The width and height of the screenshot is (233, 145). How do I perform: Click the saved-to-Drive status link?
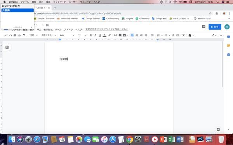(x=107, y=29)
